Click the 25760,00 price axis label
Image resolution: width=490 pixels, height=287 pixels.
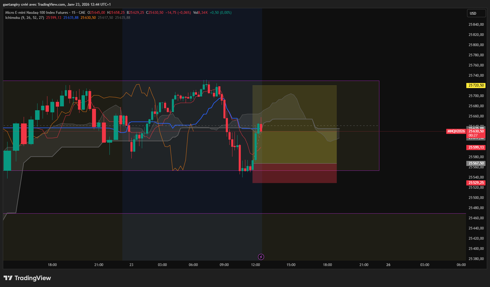click(476, 65)
